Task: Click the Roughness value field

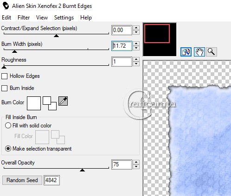Action: pyautogui.click(x=122, y=62)
